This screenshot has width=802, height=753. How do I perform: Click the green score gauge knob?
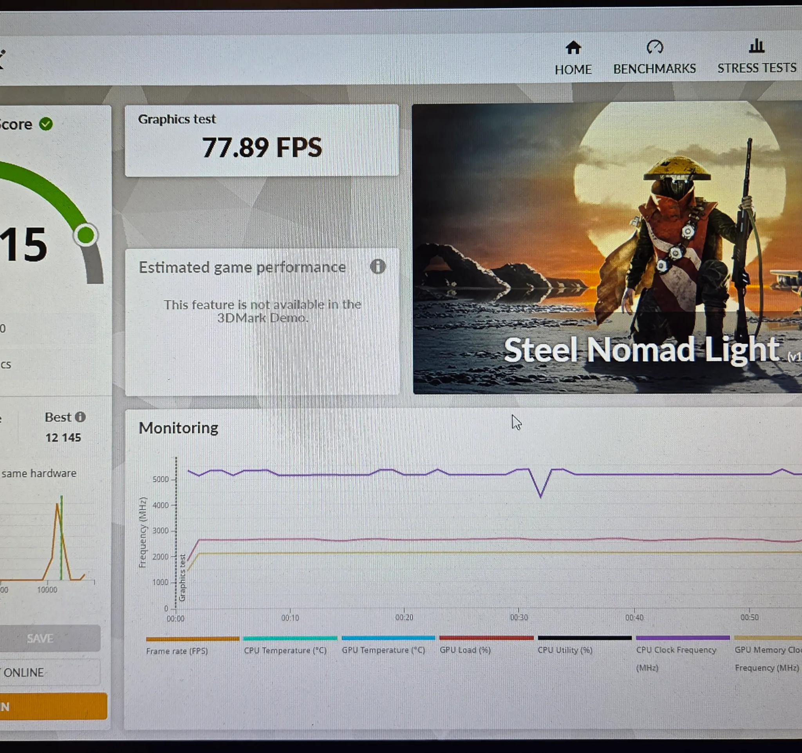[85, 235]
